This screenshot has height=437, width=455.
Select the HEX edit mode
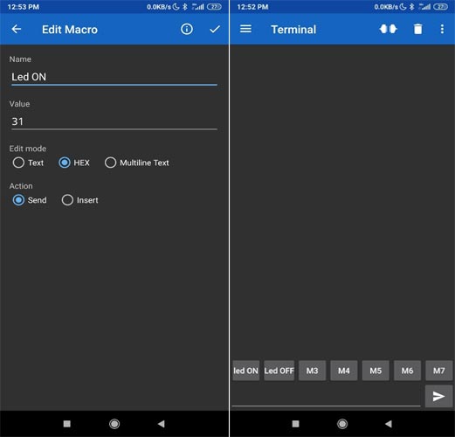[x=74, y=163]
